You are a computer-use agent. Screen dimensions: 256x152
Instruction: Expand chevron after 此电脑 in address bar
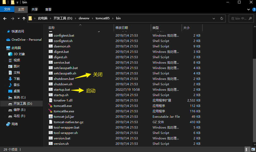pos(50,18)
